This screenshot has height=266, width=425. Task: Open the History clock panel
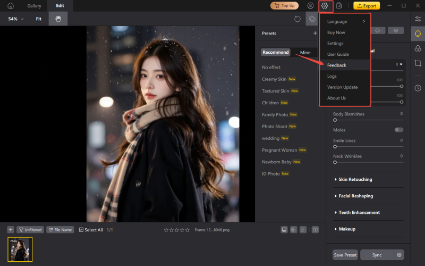[x=418, y=88]
